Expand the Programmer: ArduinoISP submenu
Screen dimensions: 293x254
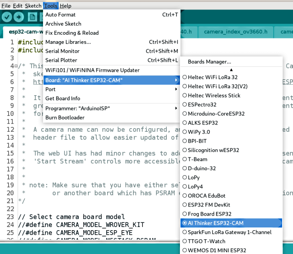click(112, 108)
